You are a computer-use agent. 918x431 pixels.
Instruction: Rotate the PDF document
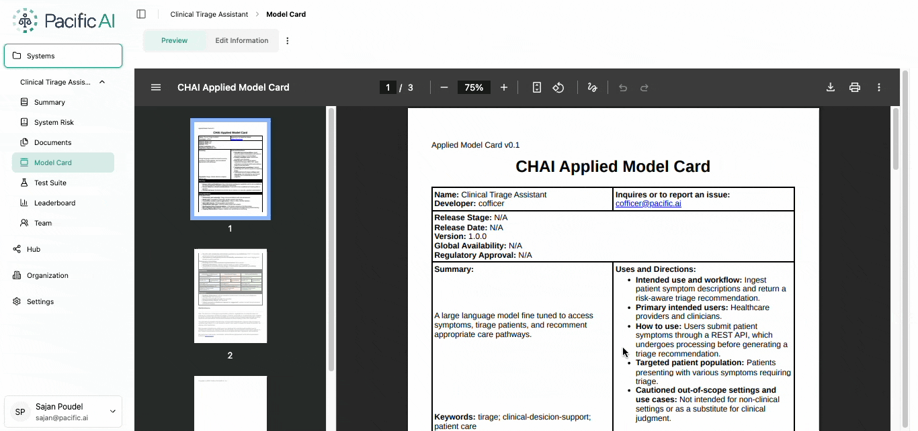click(558, 87)
